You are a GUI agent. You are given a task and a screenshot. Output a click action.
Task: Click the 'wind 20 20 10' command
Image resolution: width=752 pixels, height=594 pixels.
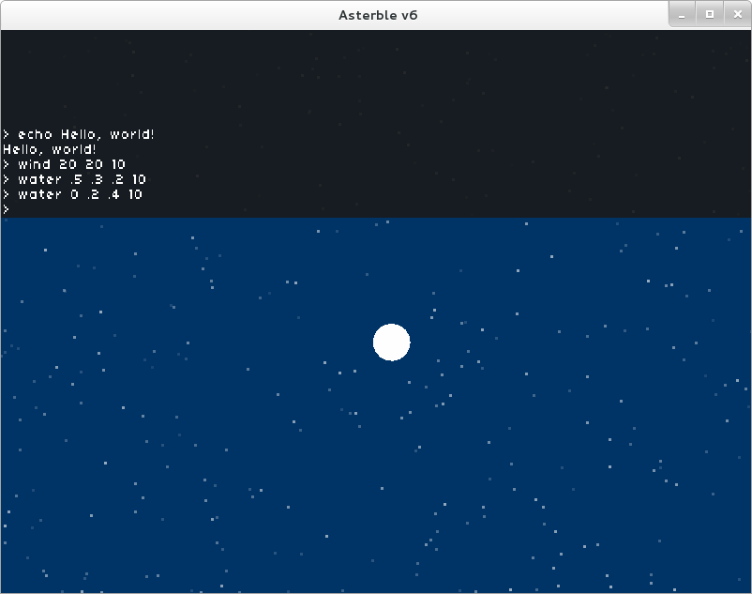(x=71, y=164)
